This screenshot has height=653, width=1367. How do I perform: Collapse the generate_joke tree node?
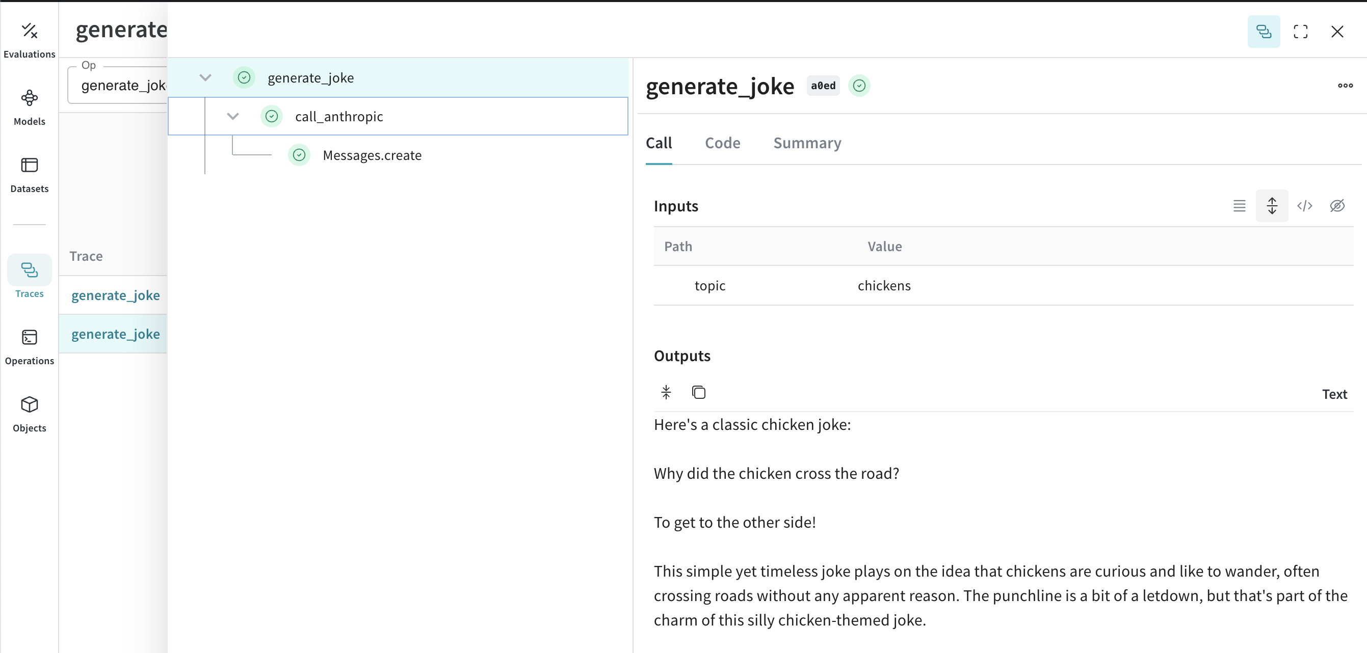205,78
